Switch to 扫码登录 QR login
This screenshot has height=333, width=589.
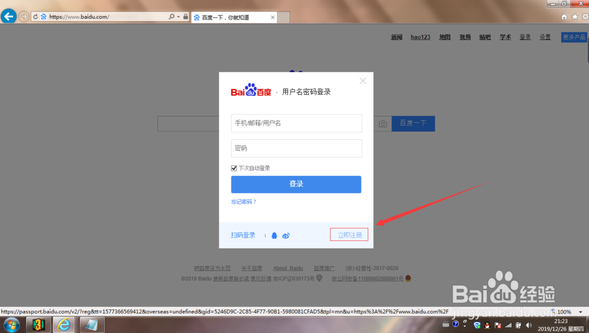[x=243, y=235]
